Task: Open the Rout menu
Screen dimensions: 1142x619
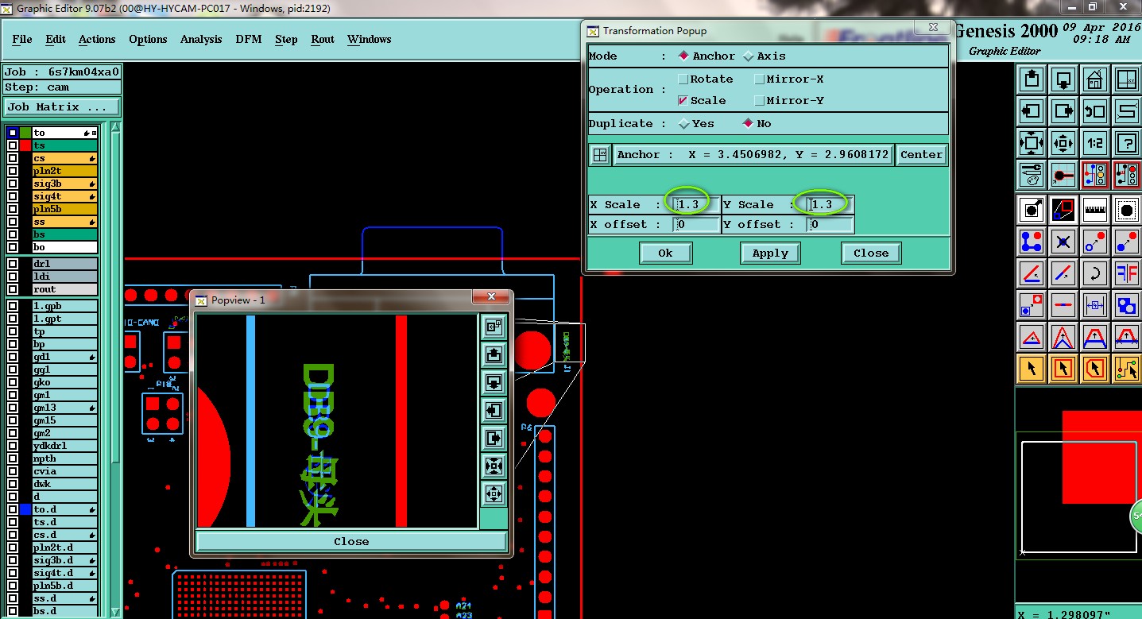Action: pos(323,39)
